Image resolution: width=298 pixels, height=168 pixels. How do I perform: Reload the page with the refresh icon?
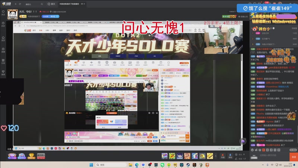[x=20, y=4]
